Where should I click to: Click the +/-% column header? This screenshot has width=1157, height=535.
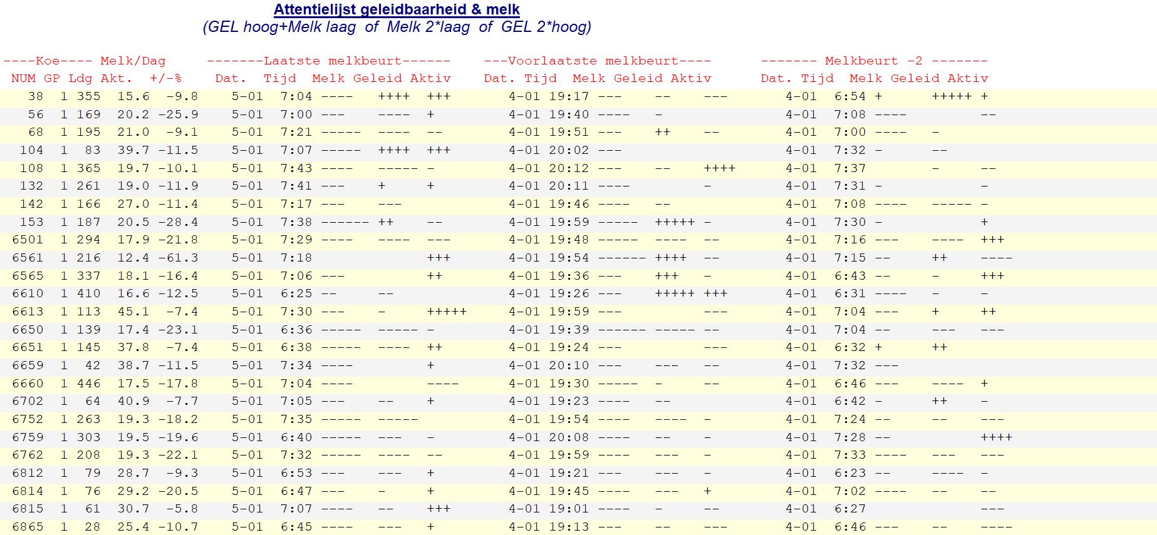point(165,78)
